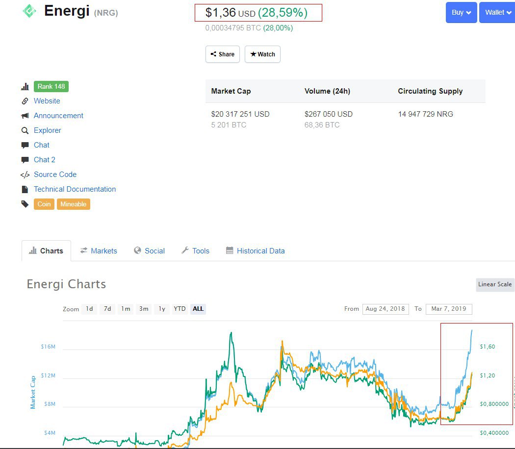Viewport: 515px width, 449px height.
Task: Click the Energi Charts heading
Action: [x=66, y=284]
